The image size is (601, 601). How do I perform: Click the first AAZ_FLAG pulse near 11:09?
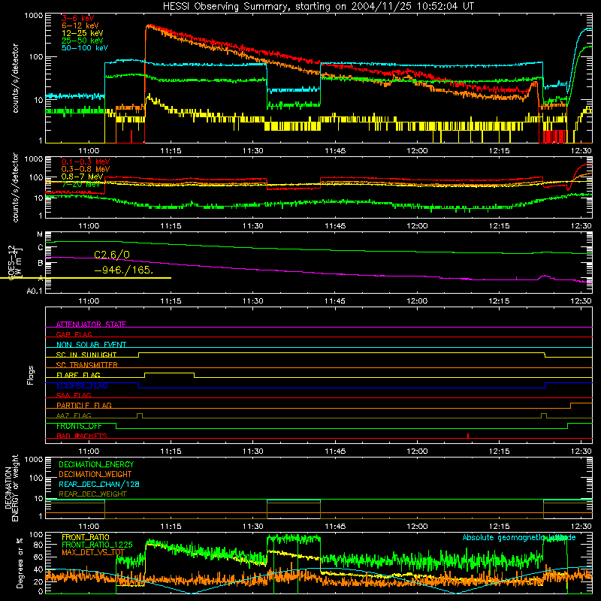(x=140, y=415)
